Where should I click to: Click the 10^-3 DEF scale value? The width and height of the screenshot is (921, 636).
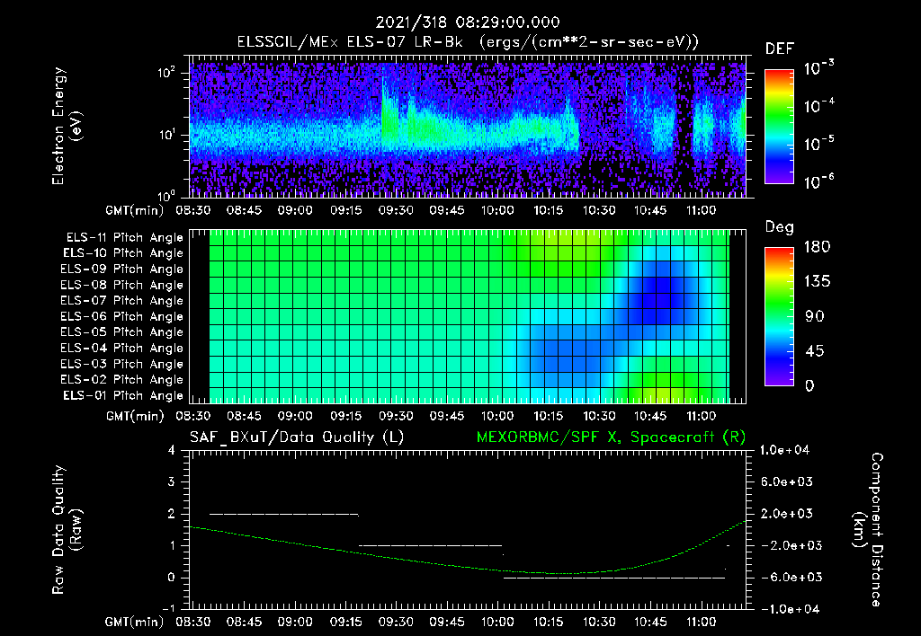[x=818, y=68]
